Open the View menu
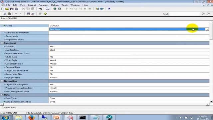Image resolution: width=213 pixels, height=120 pixels. pyautogui.click(x=23, y=5)
